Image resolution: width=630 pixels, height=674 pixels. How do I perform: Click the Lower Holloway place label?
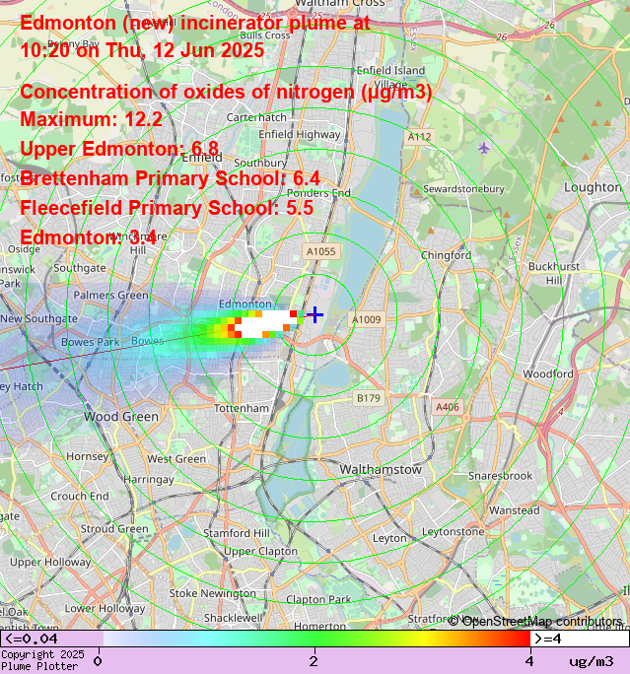tap(105, 608)
